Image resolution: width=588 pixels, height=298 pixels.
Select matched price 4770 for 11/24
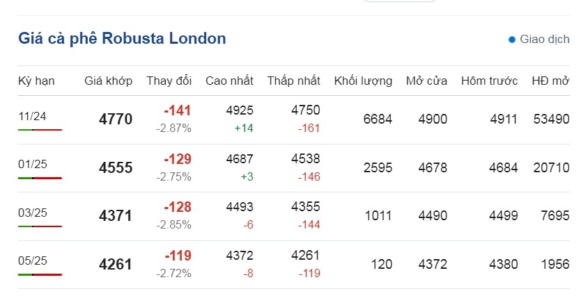116,119
